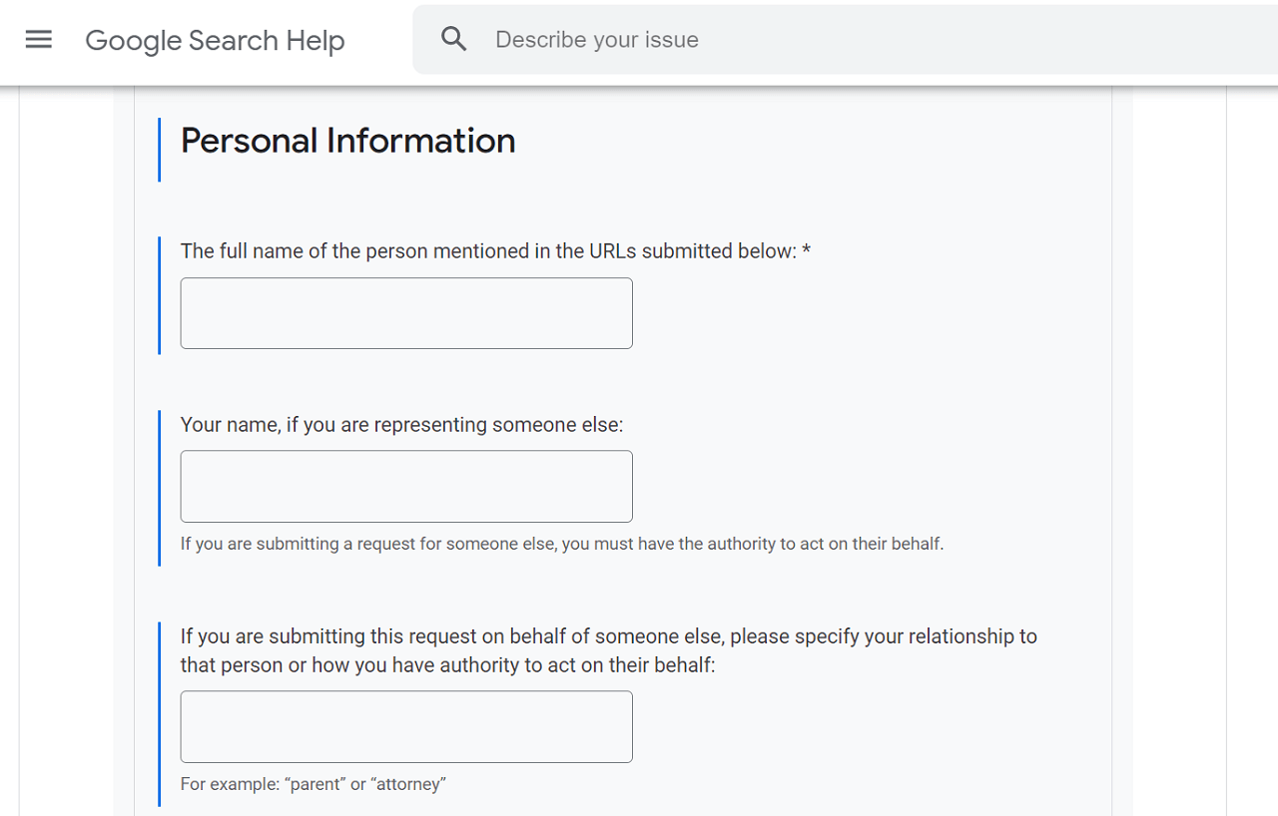Click the Personal Information heading
Image resolution: width=1278 pixels, height=816 pixels.
347,141
